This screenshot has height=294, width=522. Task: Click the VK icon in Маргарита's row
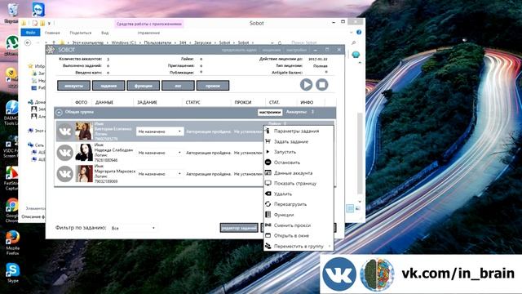[x=64, y=174]
